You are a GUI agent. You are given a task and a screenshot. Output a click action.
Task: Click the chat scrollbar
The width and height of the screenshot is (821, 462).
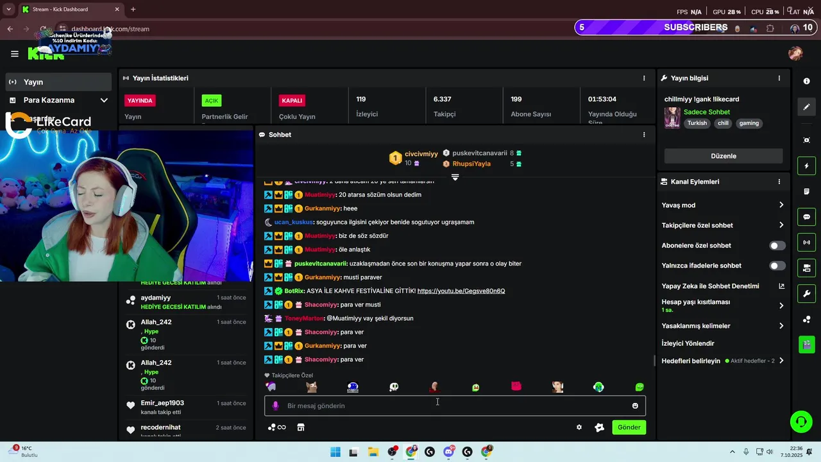654,361
